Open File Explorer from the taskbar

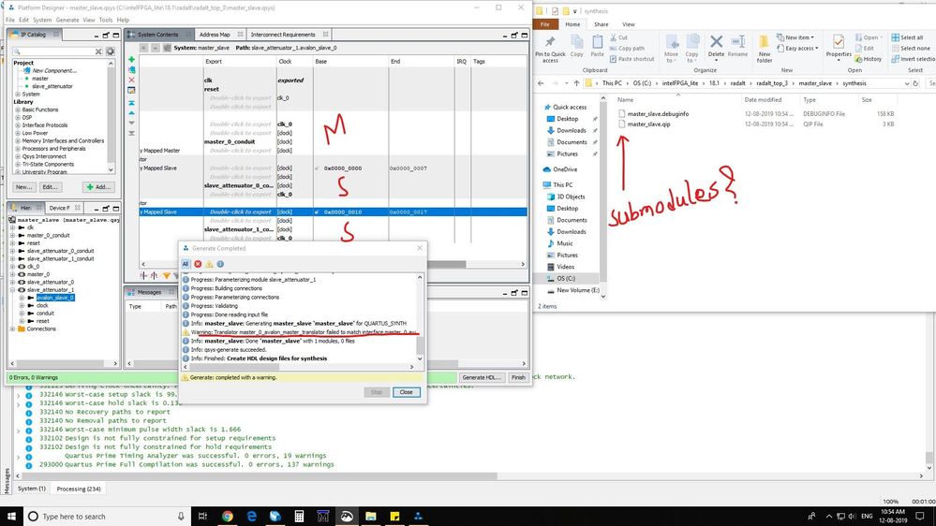pyautogui.click(x=371, y=516)
